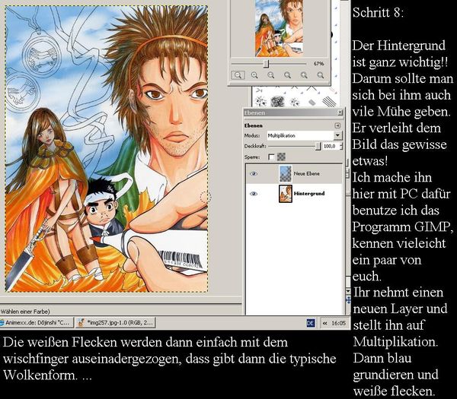This screenshot has width=457, height=399.
Task: Click the taskbar clock showing 16:05
Action: click(338, 323)
